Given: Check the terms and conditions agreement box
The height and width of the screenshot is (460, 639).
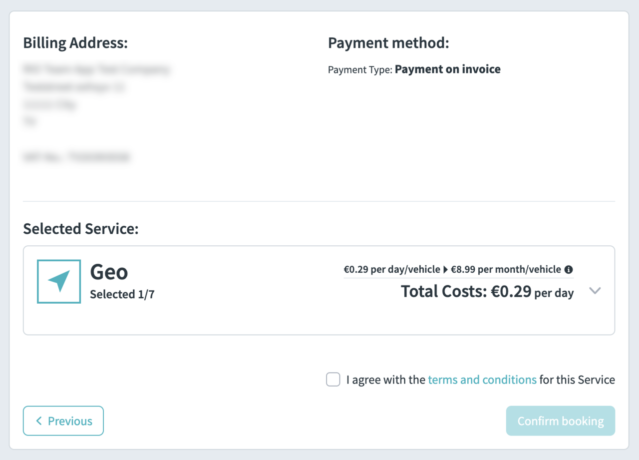Looking at the screenshot, I should point(332,380).
